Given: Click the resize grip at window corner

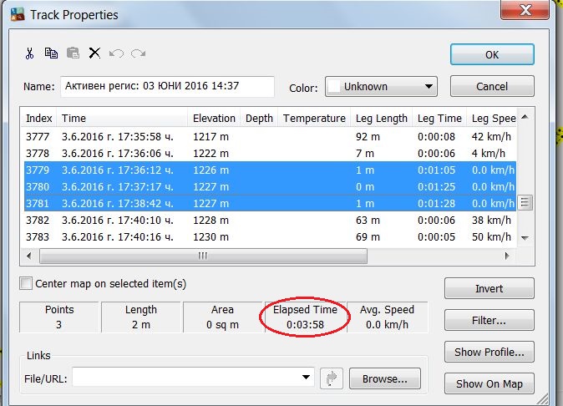Looking at the screenshot, I should (542, 399).
